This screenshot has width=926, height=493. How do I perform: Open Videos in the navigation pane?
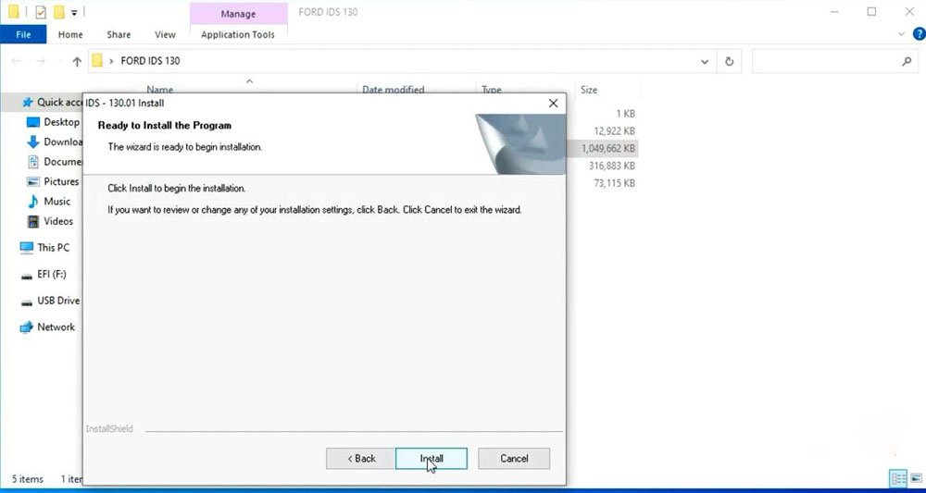coord(50,221)
